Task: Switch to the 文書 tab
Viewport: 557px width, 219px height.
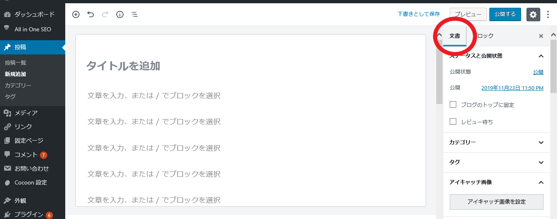Action: pyautogui.click(x=455, y=36)
